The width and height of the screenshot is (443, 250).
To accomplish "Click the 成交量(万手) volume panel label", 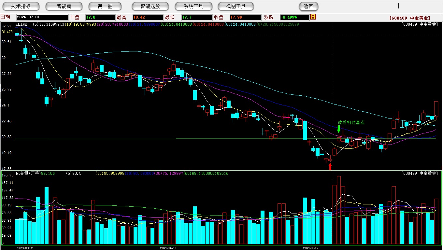I will tap(28, 174).
